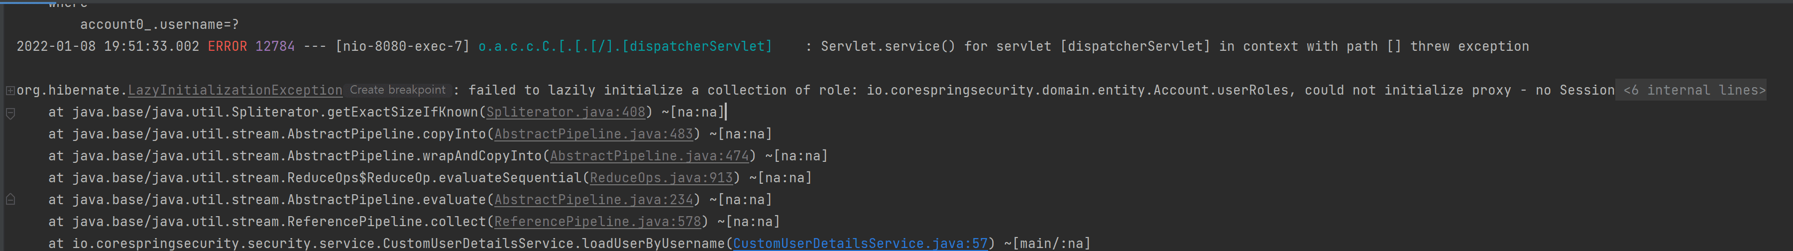Click the process ID 12784 text
Viewport: 1793px width, 251px height.
(x=274, y=47)
